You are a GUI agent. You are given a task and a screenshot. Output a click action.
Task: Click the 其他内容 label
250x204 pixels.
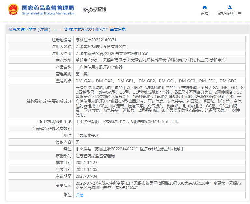(x=63, y=142)
